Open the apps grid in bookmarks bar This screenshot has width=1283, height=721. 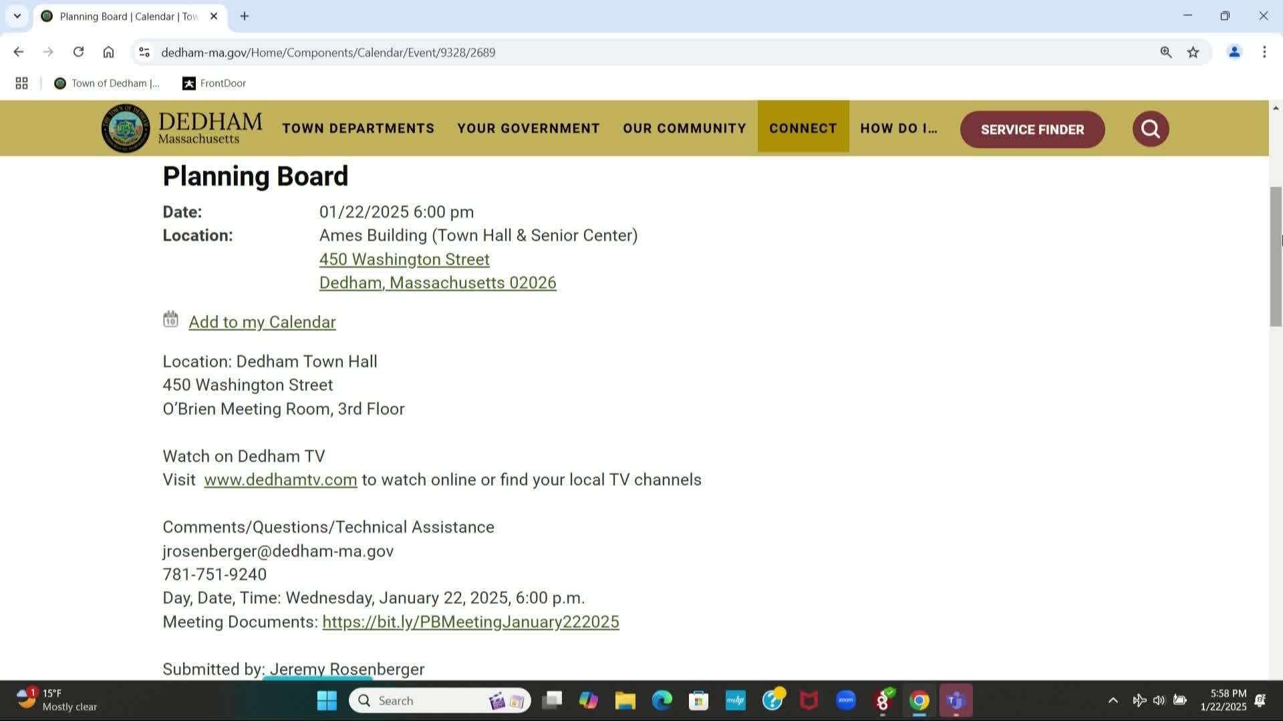[x=21, y=83]
